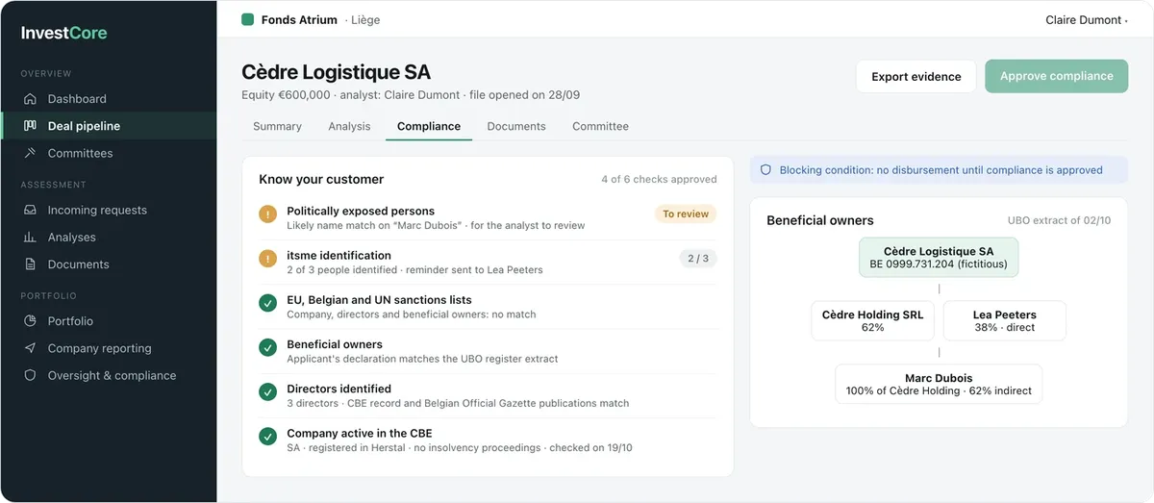Click Company active in the CBE title
This screenshot has width=1154, height=503.
359,433
